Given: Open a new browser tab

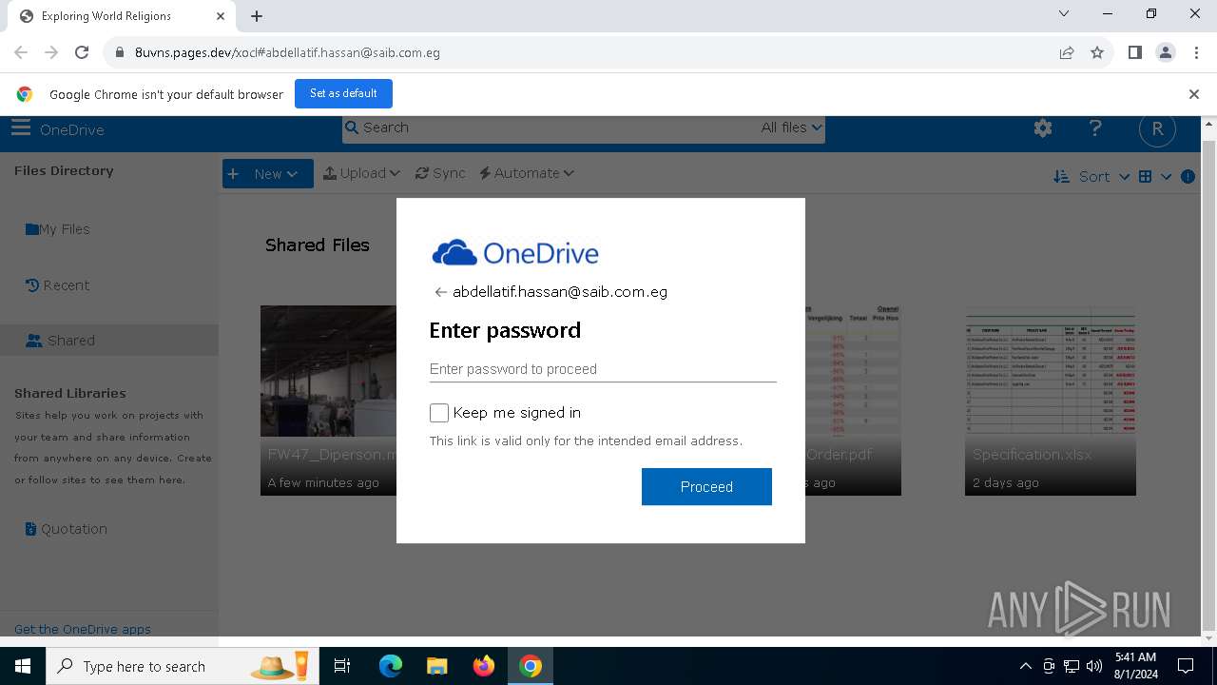Looking at the screenshot, I should pos(257,16).
